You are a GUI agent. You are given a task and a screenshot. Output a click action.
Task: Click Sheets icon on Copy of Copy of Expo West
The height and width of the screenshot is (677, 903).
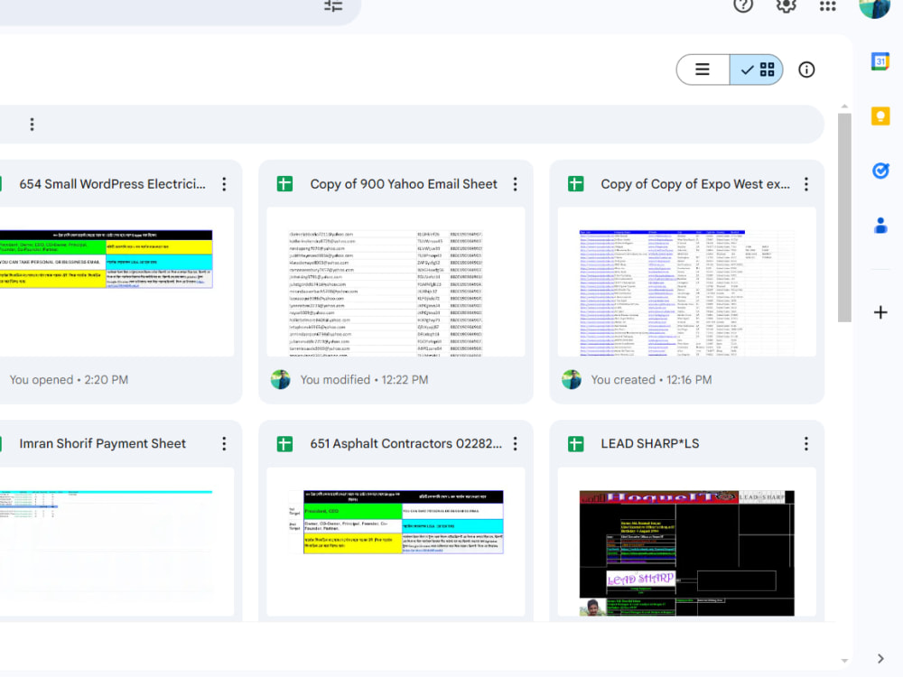pos(575,184)
